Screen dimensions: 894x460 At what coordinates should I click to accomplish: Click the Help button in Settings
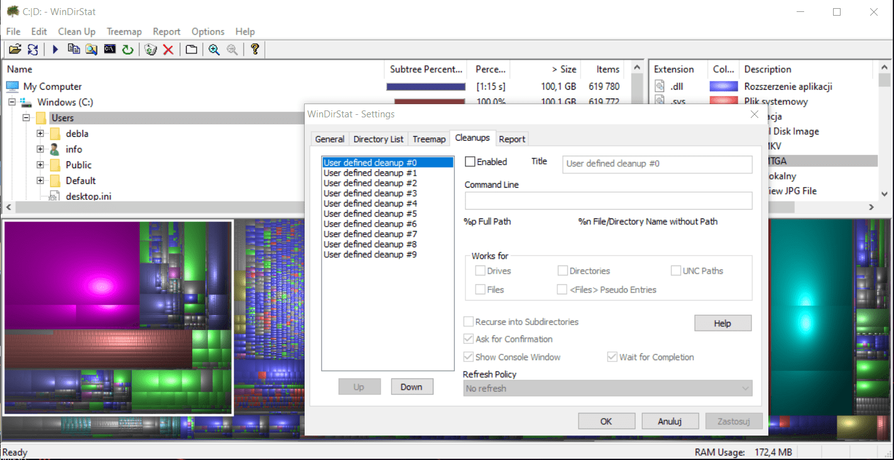(722, 323)
